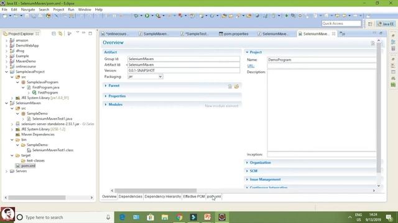The width and height of the screenshot is (398, 223).
Task: Select SeleniumMavenTest1.class in bin folder
Action: [x=53, y=150]
